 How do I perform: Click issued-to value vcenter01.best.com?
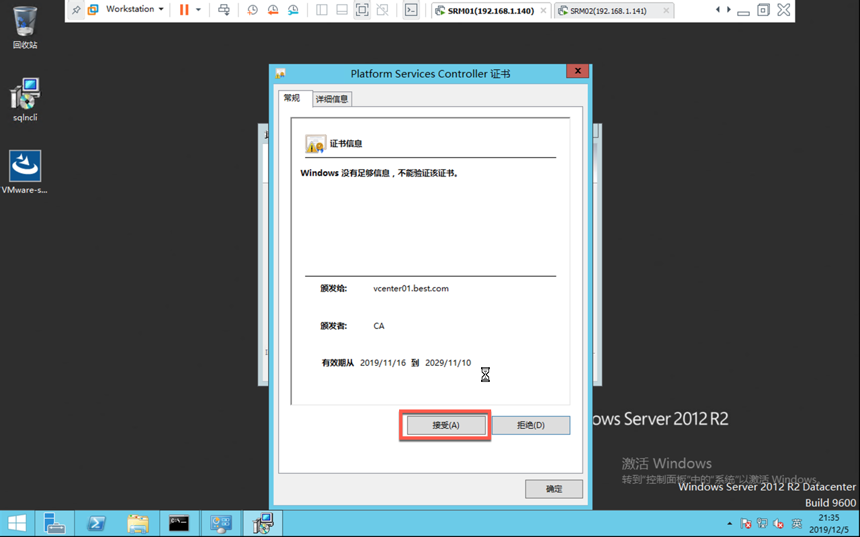coord(411,289)
